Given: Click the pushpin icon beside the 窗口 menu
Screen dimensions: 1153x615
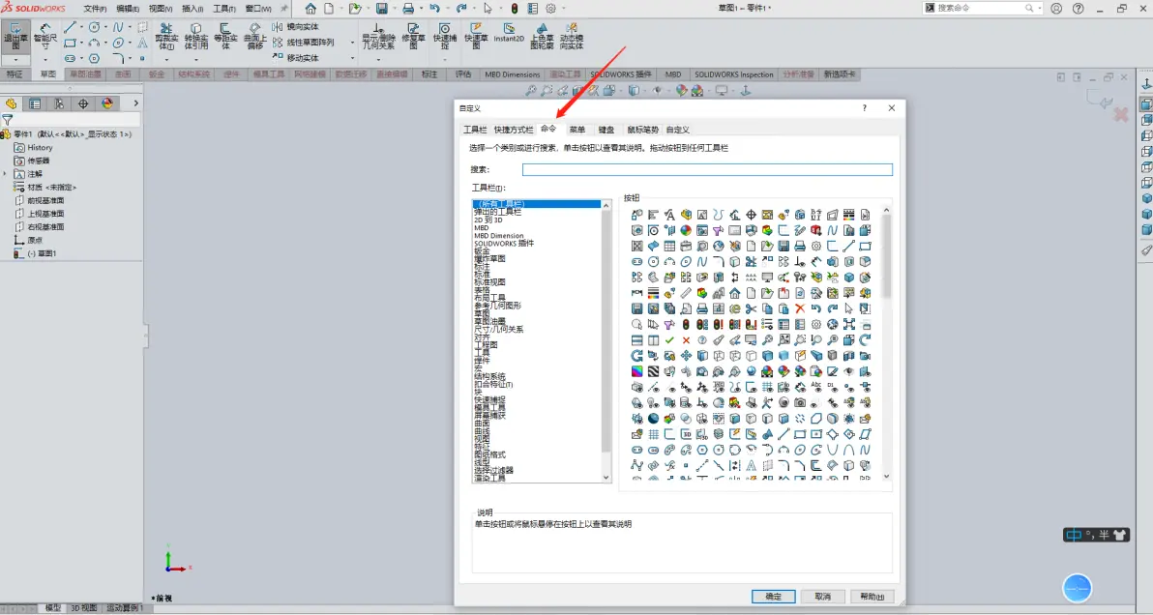Looking at the screenshot, I should (x=283, y=9).
